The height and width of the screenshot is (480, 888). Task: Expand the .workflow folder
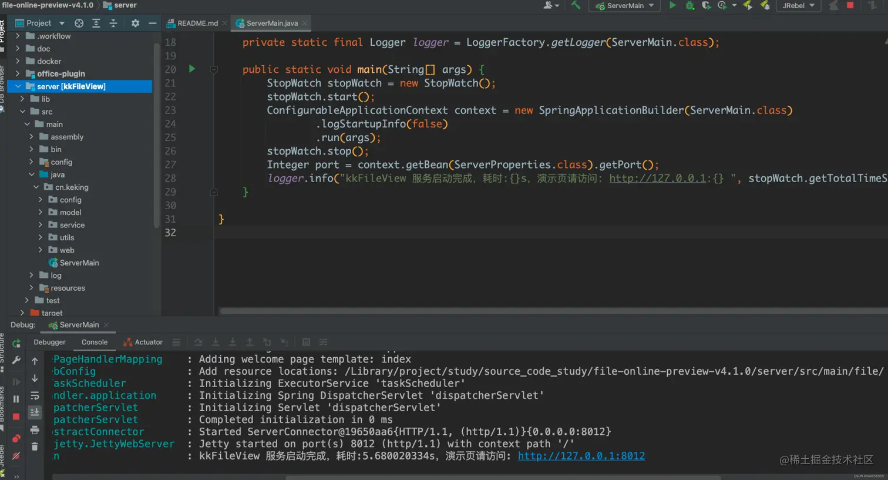(x=18, y=36)
